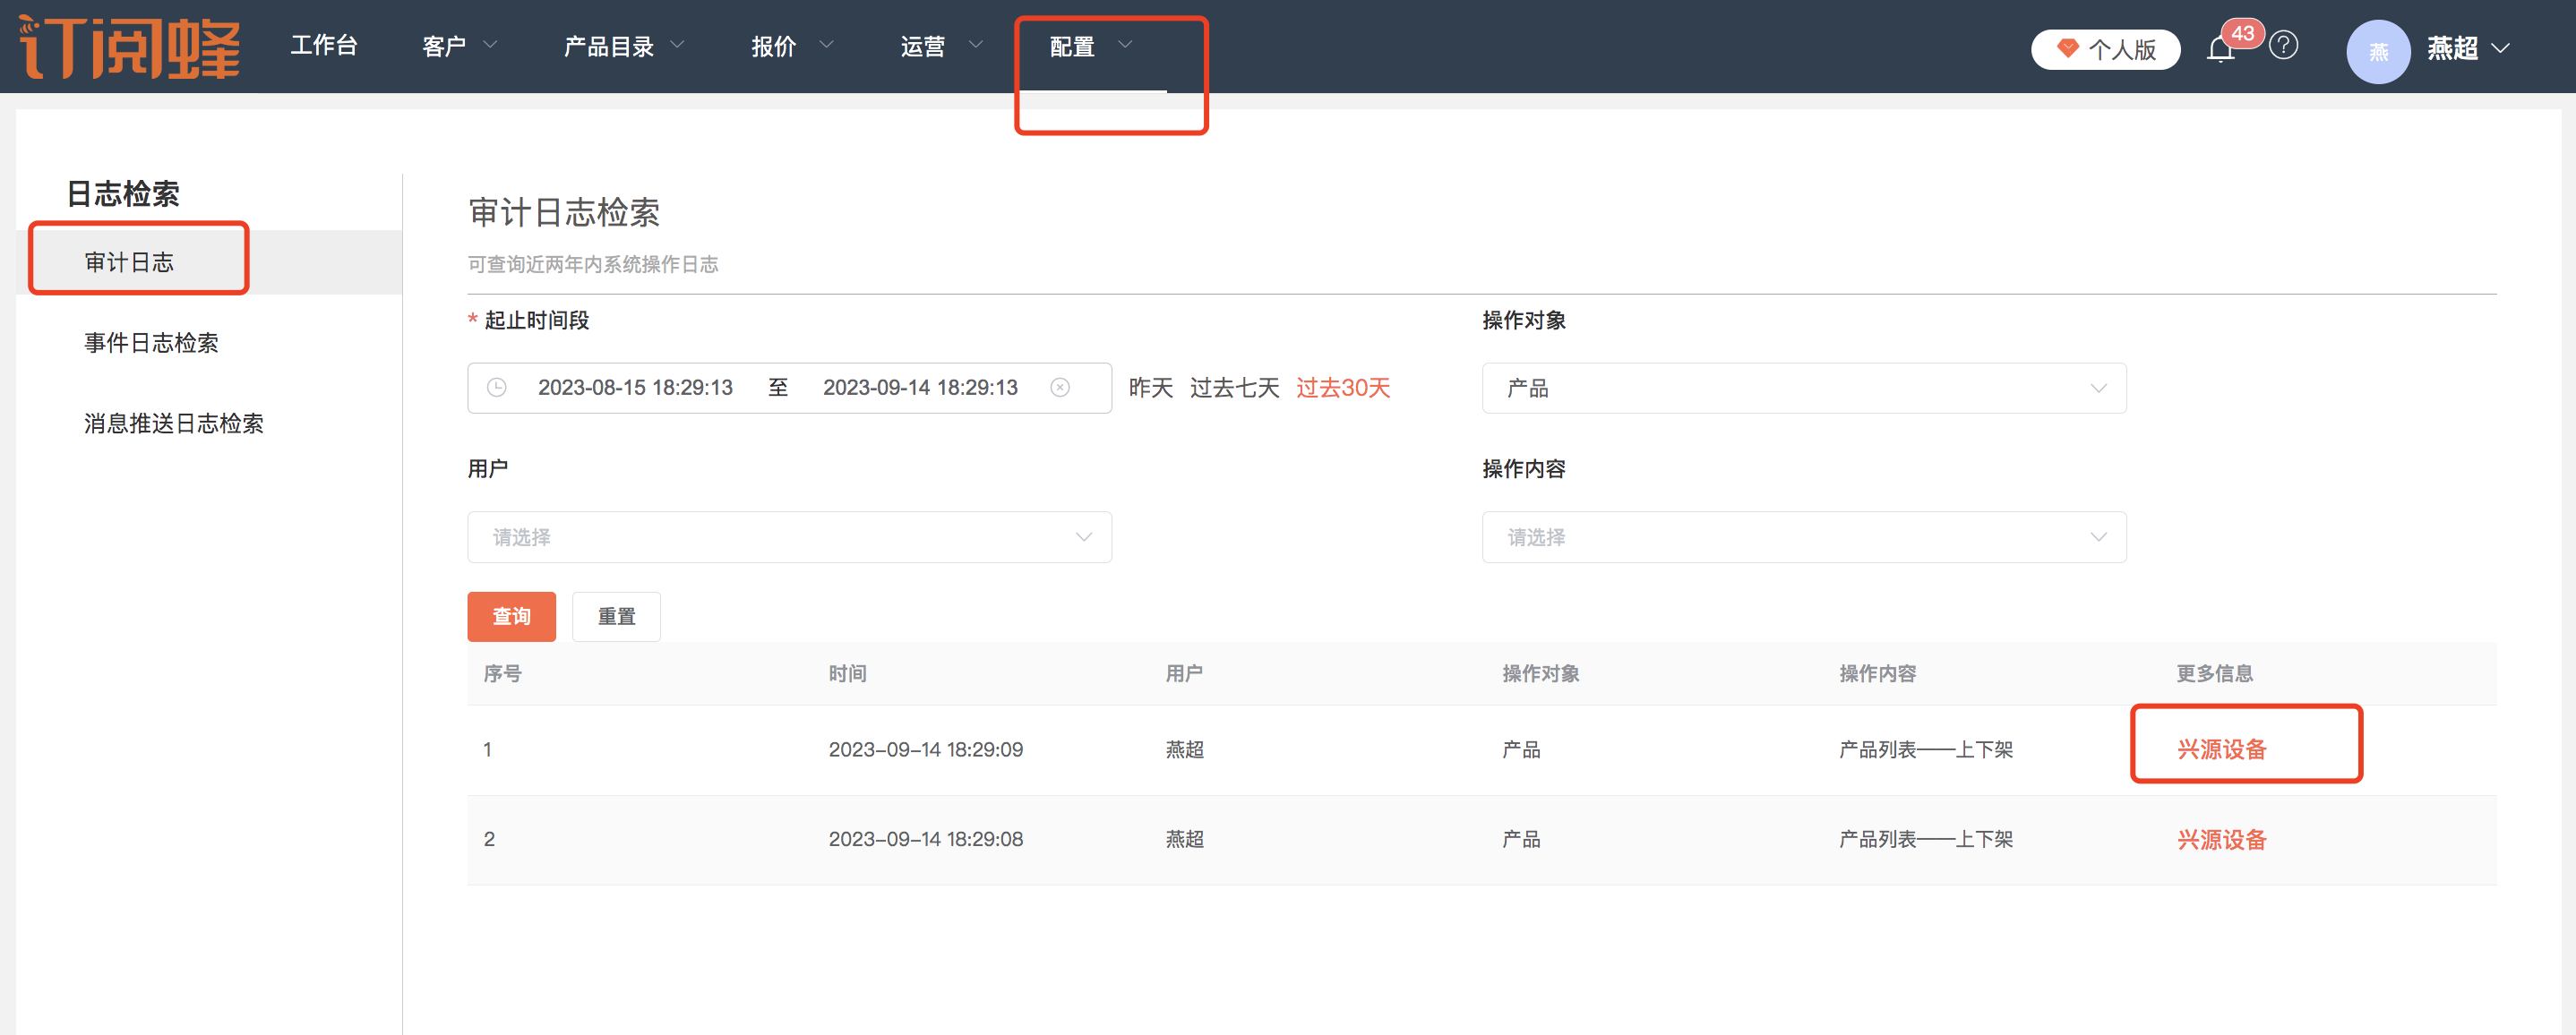This screenshot has height=1035, width=2576.
Task: Click the start time 2023-08-15 field
Action: (635, 388)
